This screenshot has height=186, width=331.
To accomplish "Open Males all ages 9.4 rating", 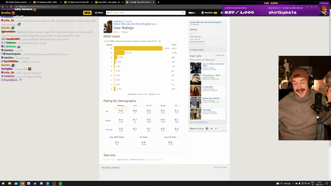I will pyautogui.click(x=121, y=120).
